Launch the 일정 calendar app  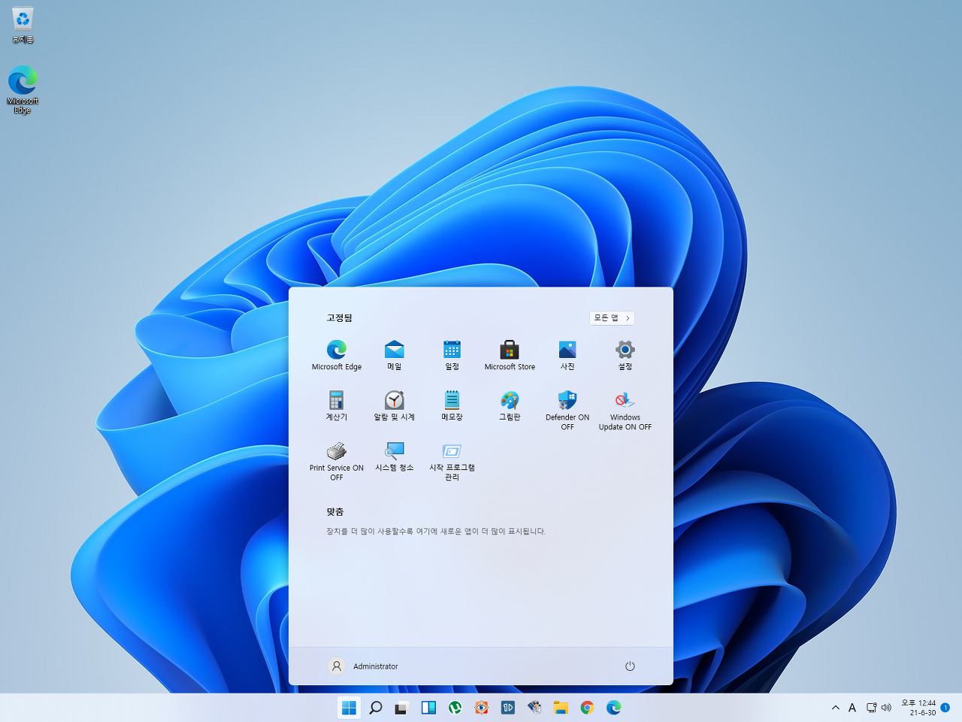[x=452, y=355]
